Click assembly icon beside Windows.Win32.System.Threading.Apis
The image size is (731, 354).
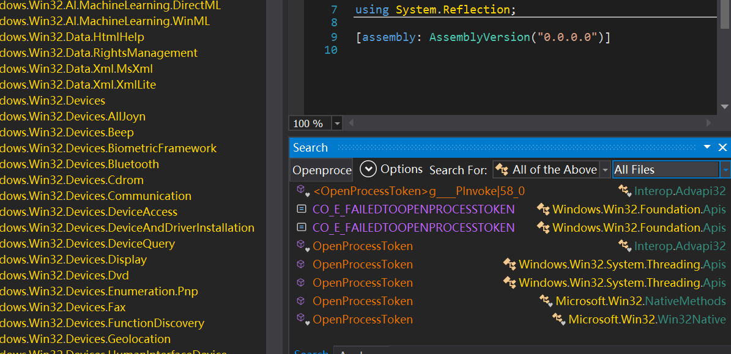[x=510, y=264]
